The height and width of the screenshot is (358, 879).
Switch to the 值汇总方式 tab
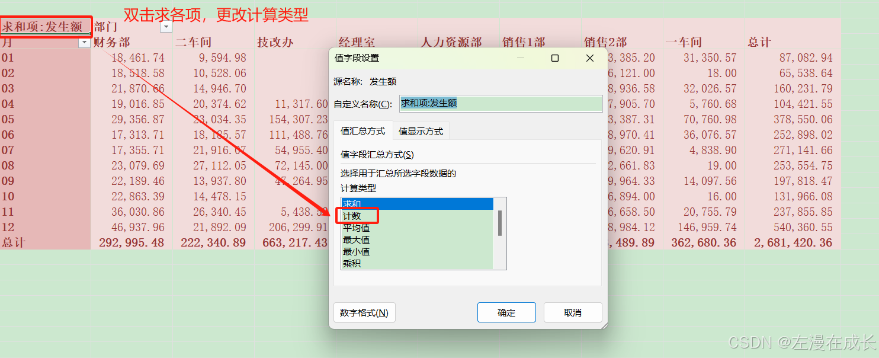point(362,131)
